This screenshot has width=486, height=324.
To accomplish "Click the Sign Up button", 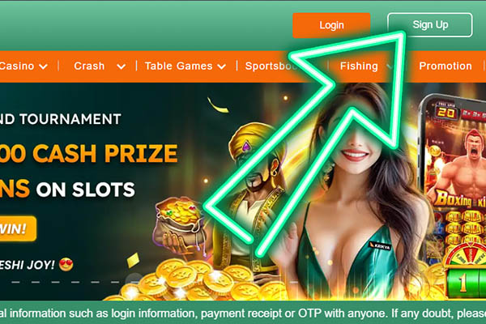I will [430, 25].
